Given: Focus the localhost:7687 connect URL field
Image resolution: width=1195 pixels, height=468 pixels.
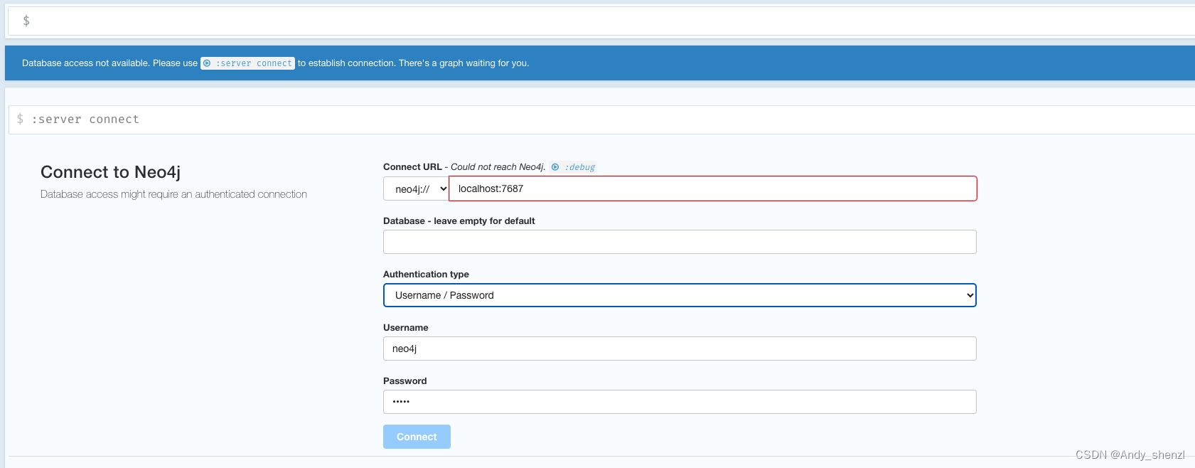Looking at the screenshot, I should click(713, 188).
